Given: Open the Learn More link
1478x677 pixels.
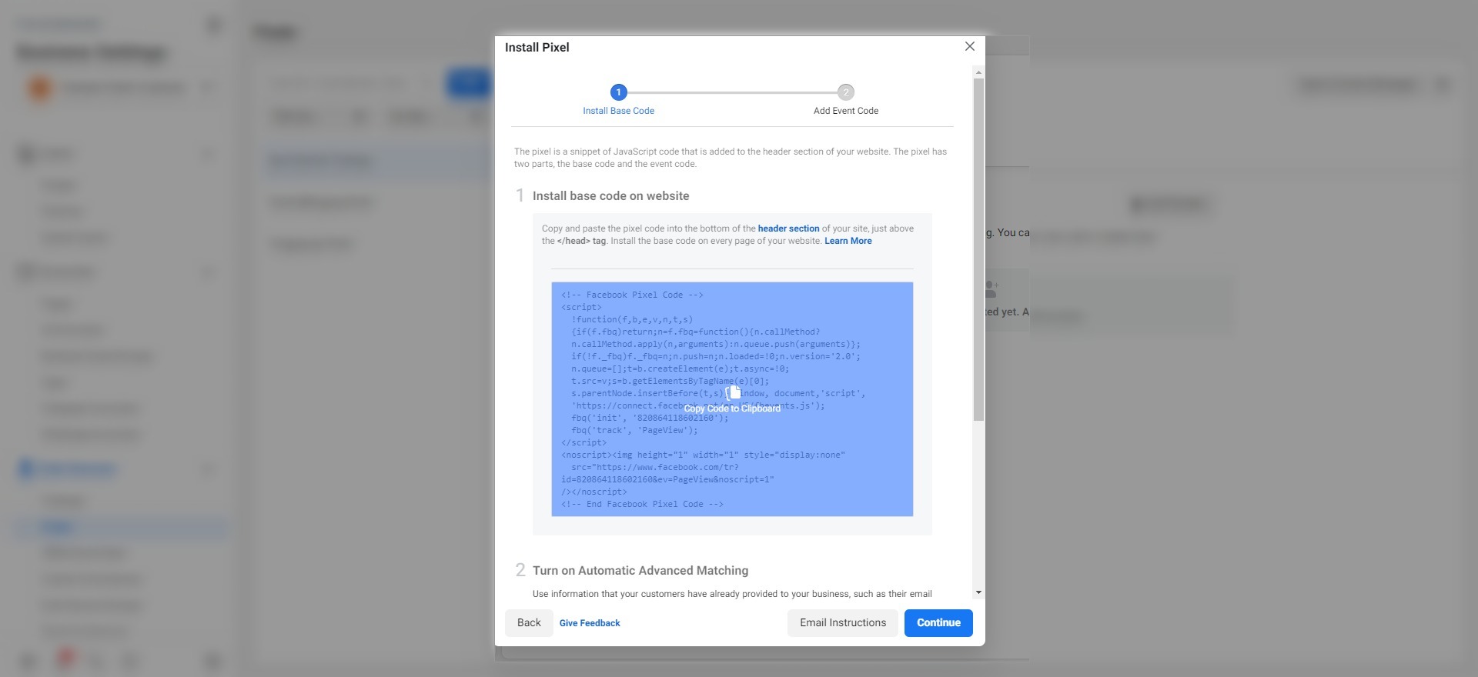Looking at the screenshot, I should pyautogui.click(x=848, y=241).
